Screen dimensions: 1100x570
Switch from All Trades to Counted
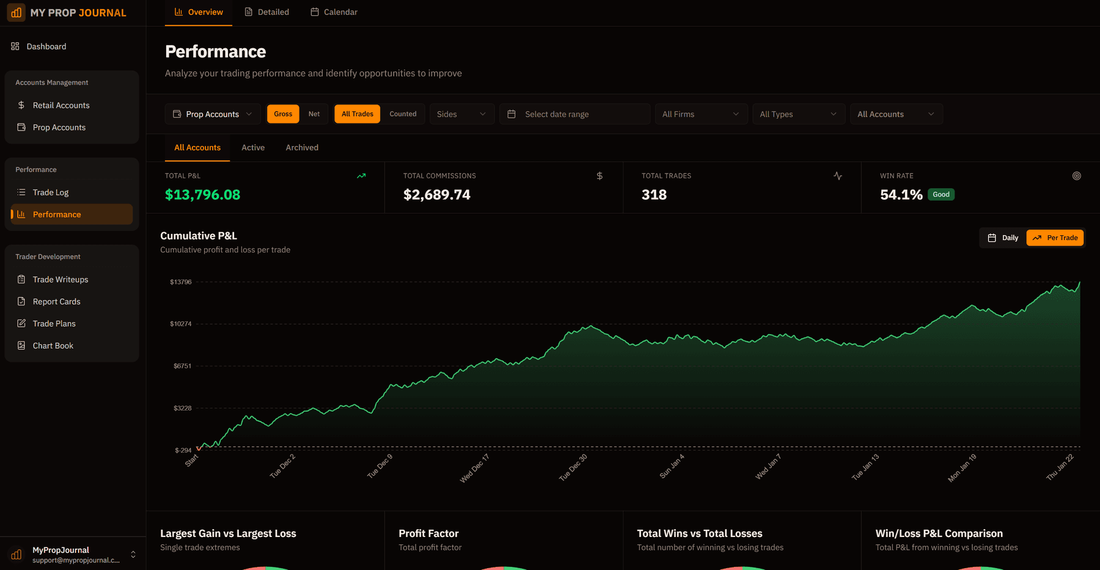click(x=403, y=114)
